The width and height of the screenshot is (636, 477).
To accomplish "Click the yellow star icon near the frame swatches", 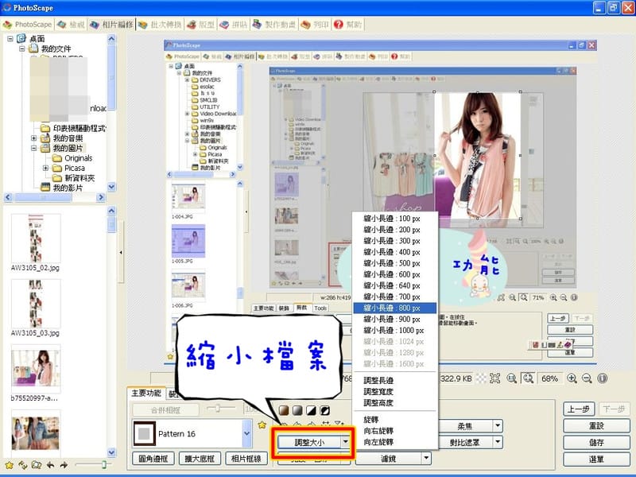I will (x=262, y=425).
